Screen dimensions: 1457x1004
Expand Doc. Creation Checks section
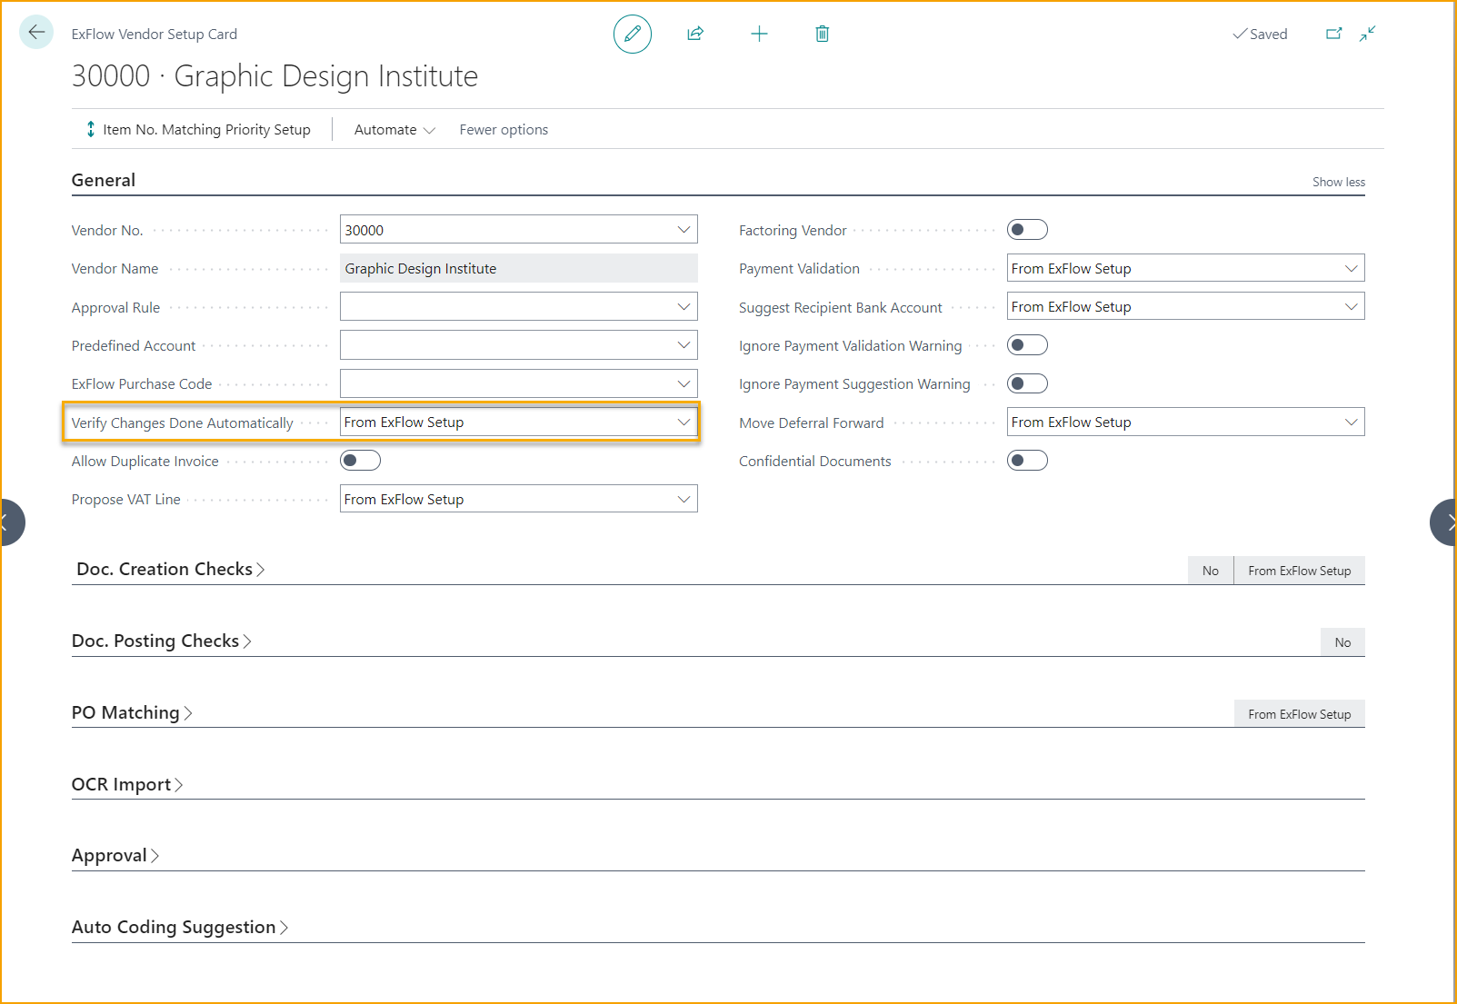(x=171, y=569)
